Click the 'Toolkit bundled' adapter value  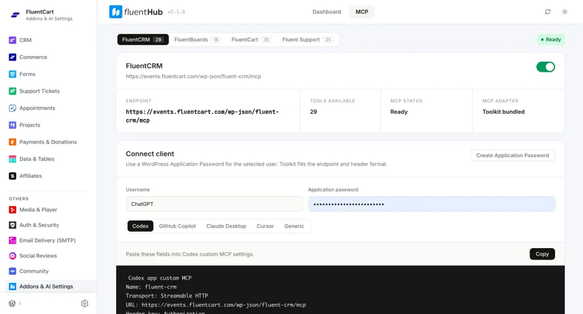(503, 112)
